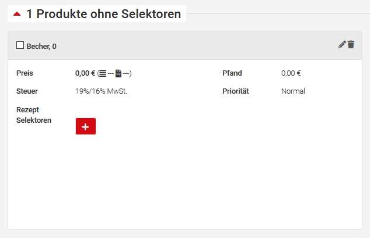370x238 pixels.
Task: Delete Becher using the trash icon
Action: (x=351, y=44)
